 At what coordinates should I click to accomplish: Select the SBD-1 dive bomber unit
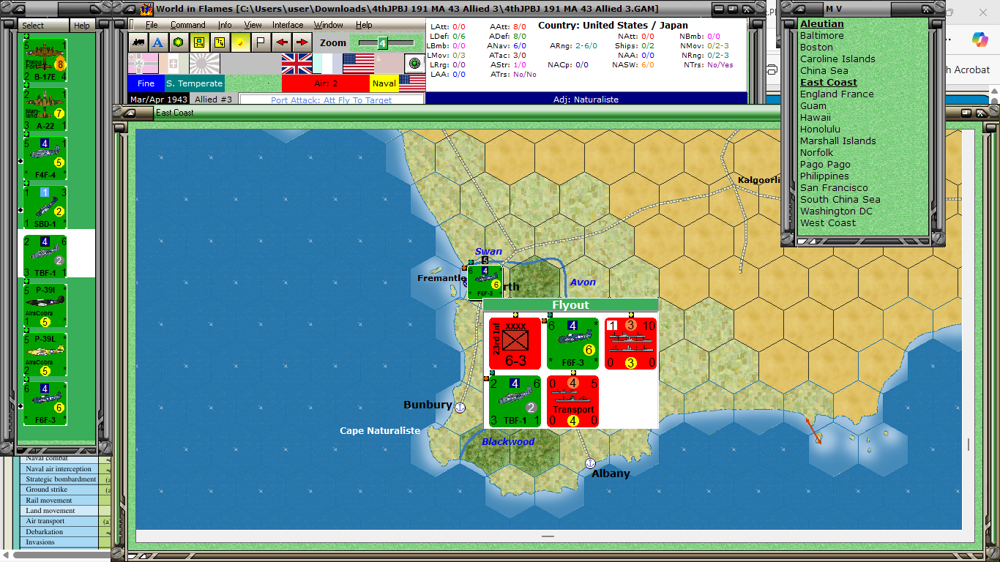(45, 207)
